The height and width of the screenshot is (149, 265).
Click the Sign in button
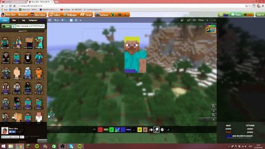pos(260,15)
